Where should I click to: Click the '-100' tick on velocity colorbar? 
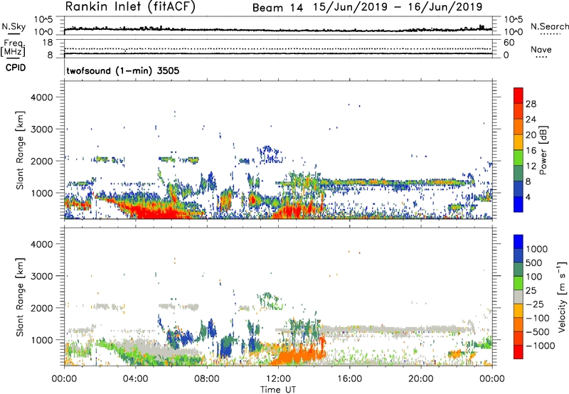[537, 318]
